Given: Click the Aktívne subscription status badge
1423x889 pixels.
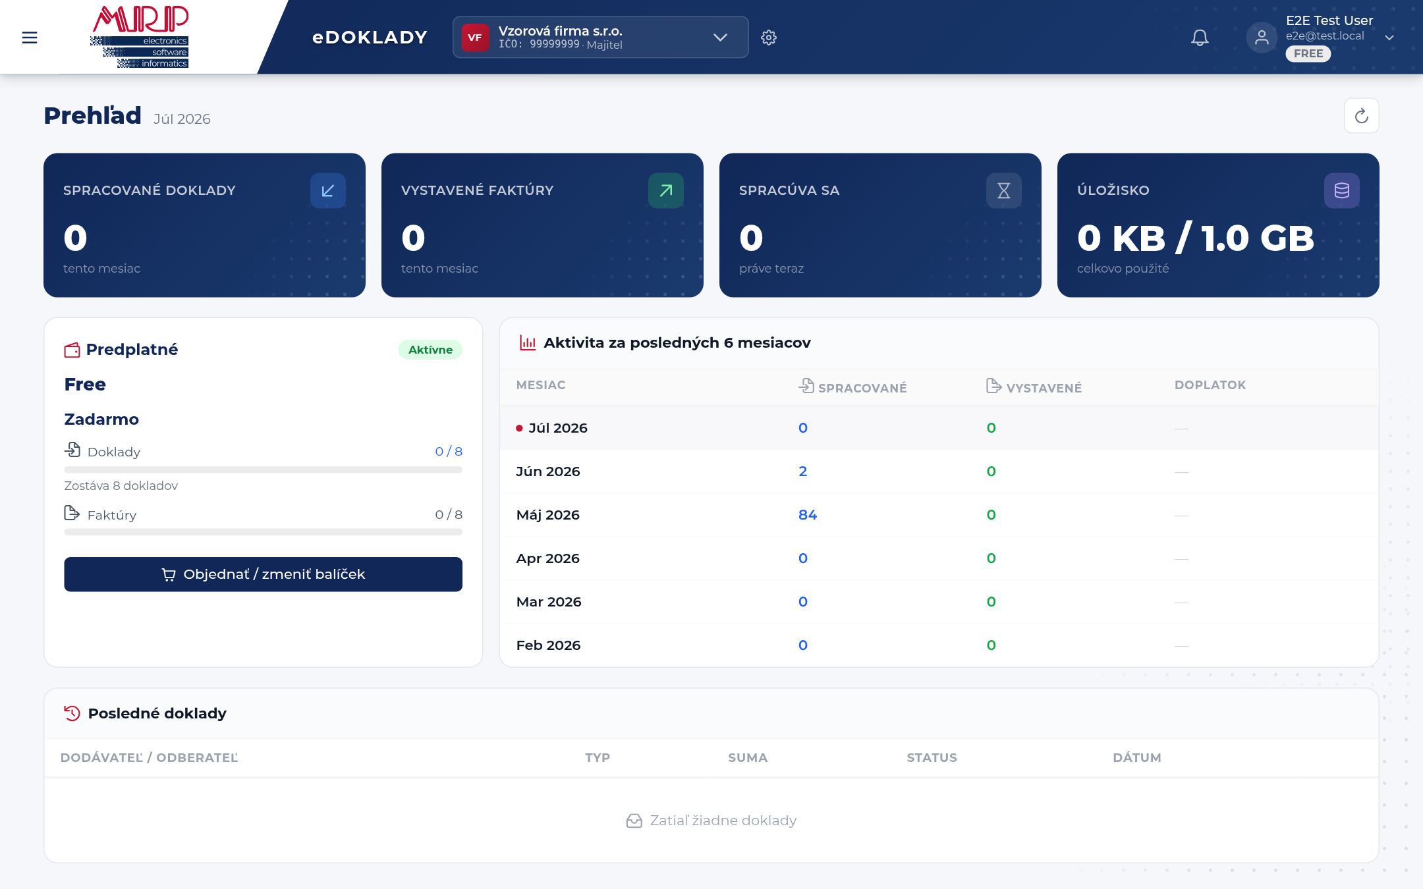Looking at the screenshot, I should (430, 350).
